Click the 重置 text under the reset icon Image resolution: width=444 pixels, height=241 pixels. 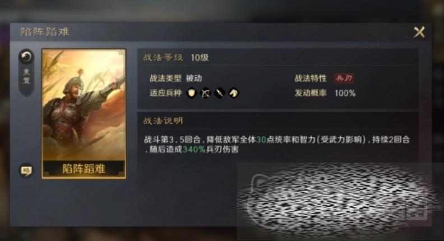[26, 76]
